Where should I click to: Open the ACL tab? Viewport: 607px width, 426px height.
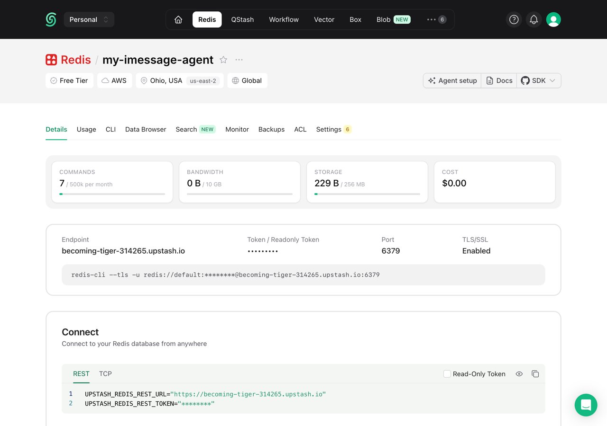point(300,129)
